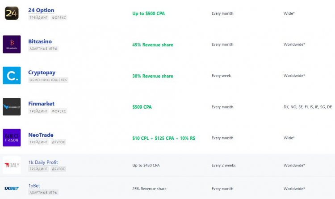Open the NeoTrade purple logo
Screen dimensions: 335x199
pos(12,138)
